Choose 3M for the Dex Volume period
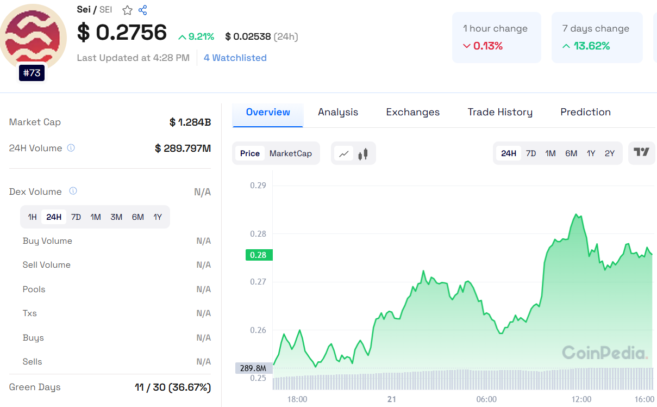The width and height of the screenshot is (657, 407). click(116, 217)
